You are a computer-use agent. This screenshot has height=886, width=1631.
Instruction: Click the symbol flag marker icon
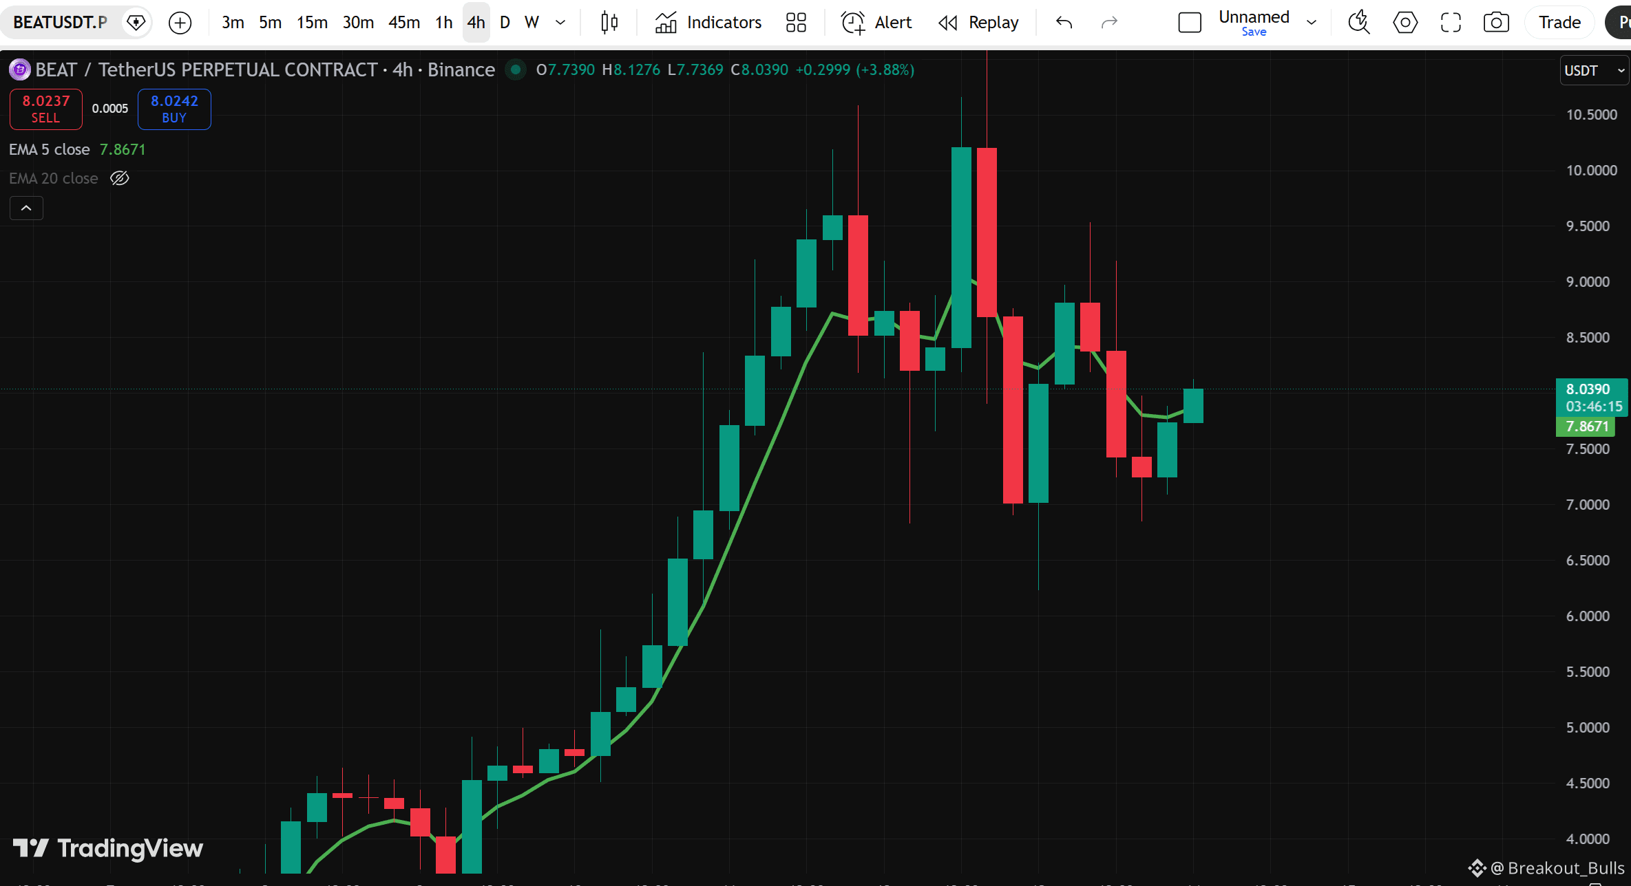tap(136, 23)
